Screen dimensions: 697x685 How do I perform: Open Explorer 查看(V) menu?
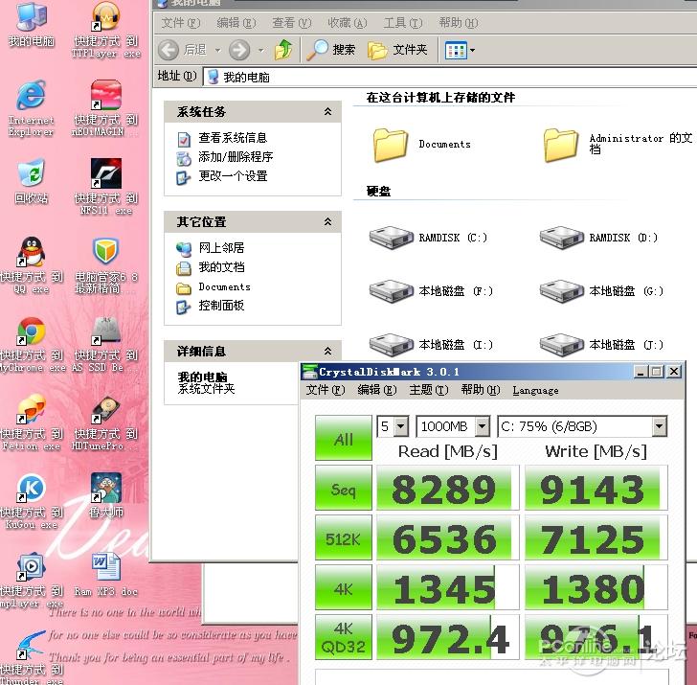click(292, 23)
